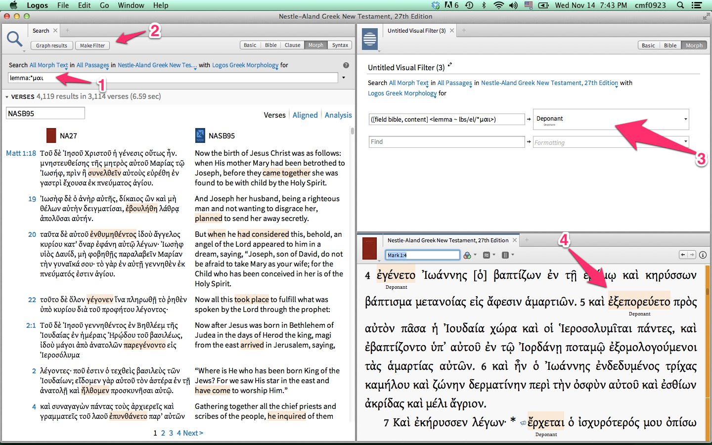Open the Window menu

[131, 5]
